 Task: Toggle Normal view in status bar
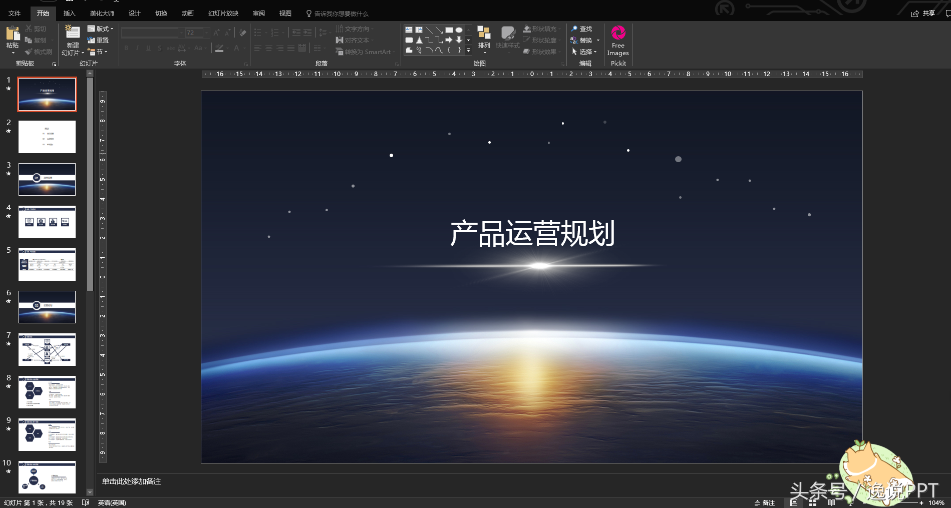click(x=794, y=503)
